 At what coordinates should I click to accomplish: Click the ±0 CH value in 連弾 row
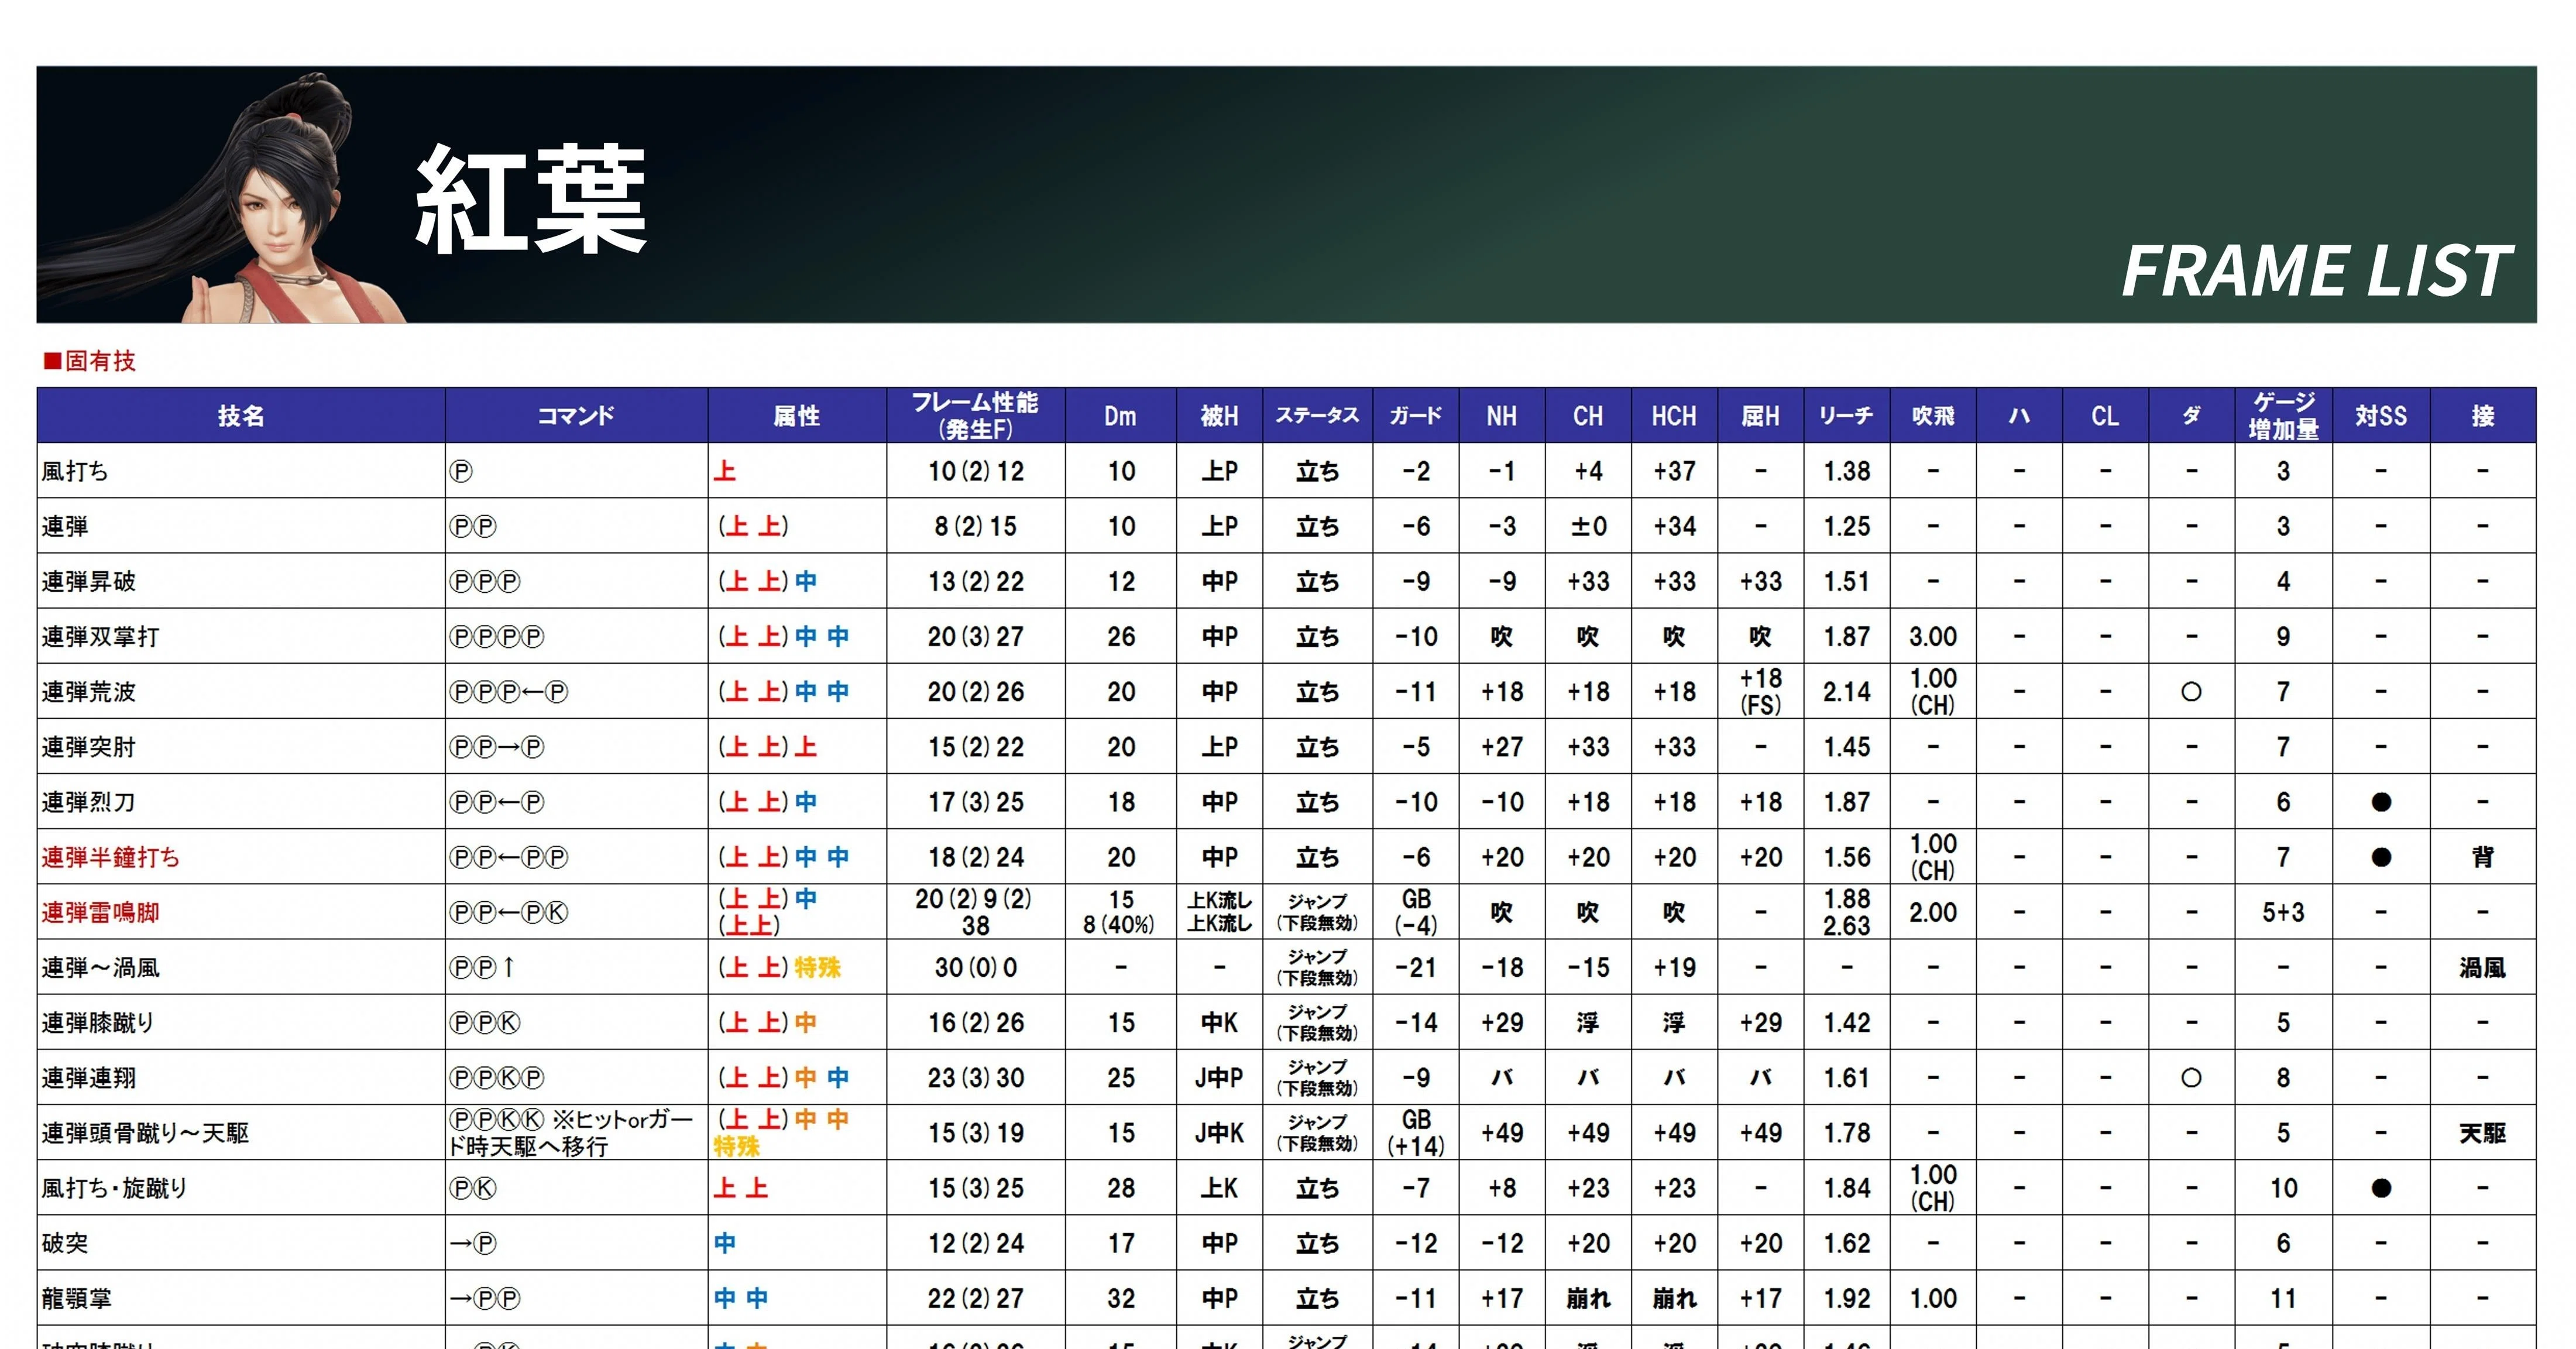[x=1588, y=526]
